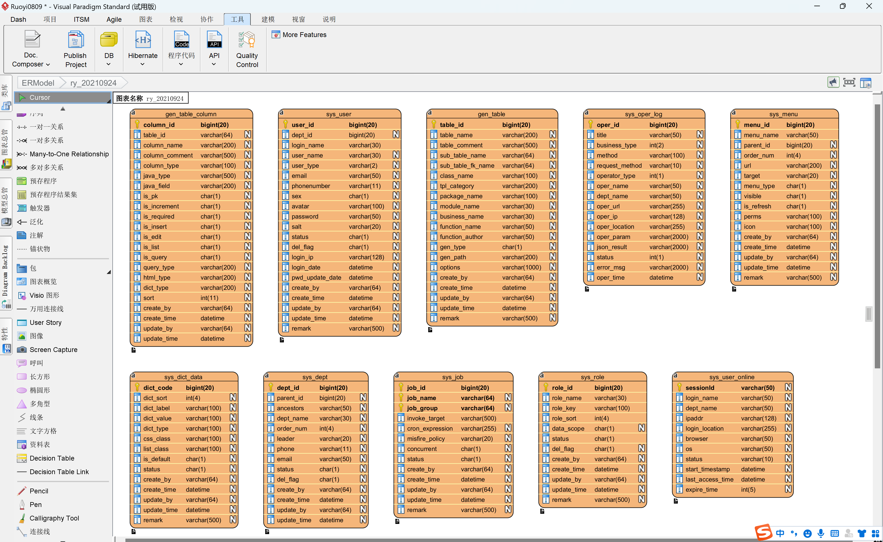Open the Agile menu tab
Viewport: 883px width, 542px height.
[114, 19]
